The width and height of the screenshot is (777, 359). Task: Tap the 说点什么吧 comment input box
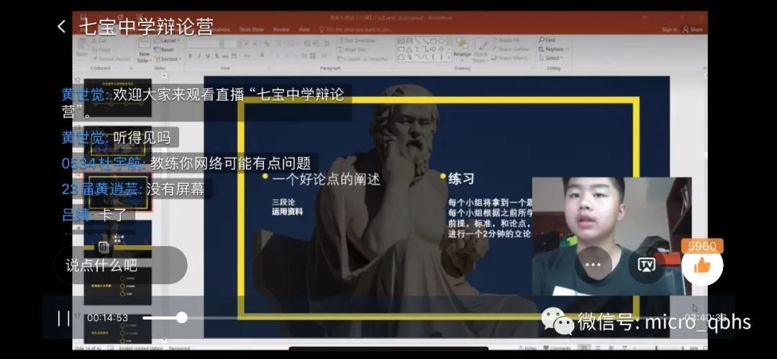click(120, 265)
